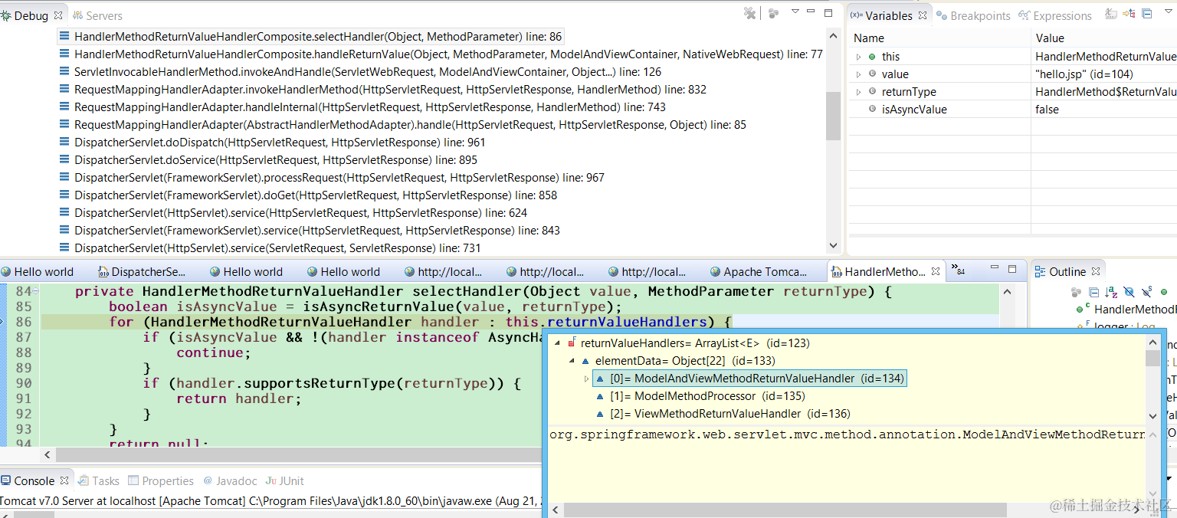The image size is (1177, 518).
Task: Select the isAsyncValue variable row
Action: tap(1012, 110)
